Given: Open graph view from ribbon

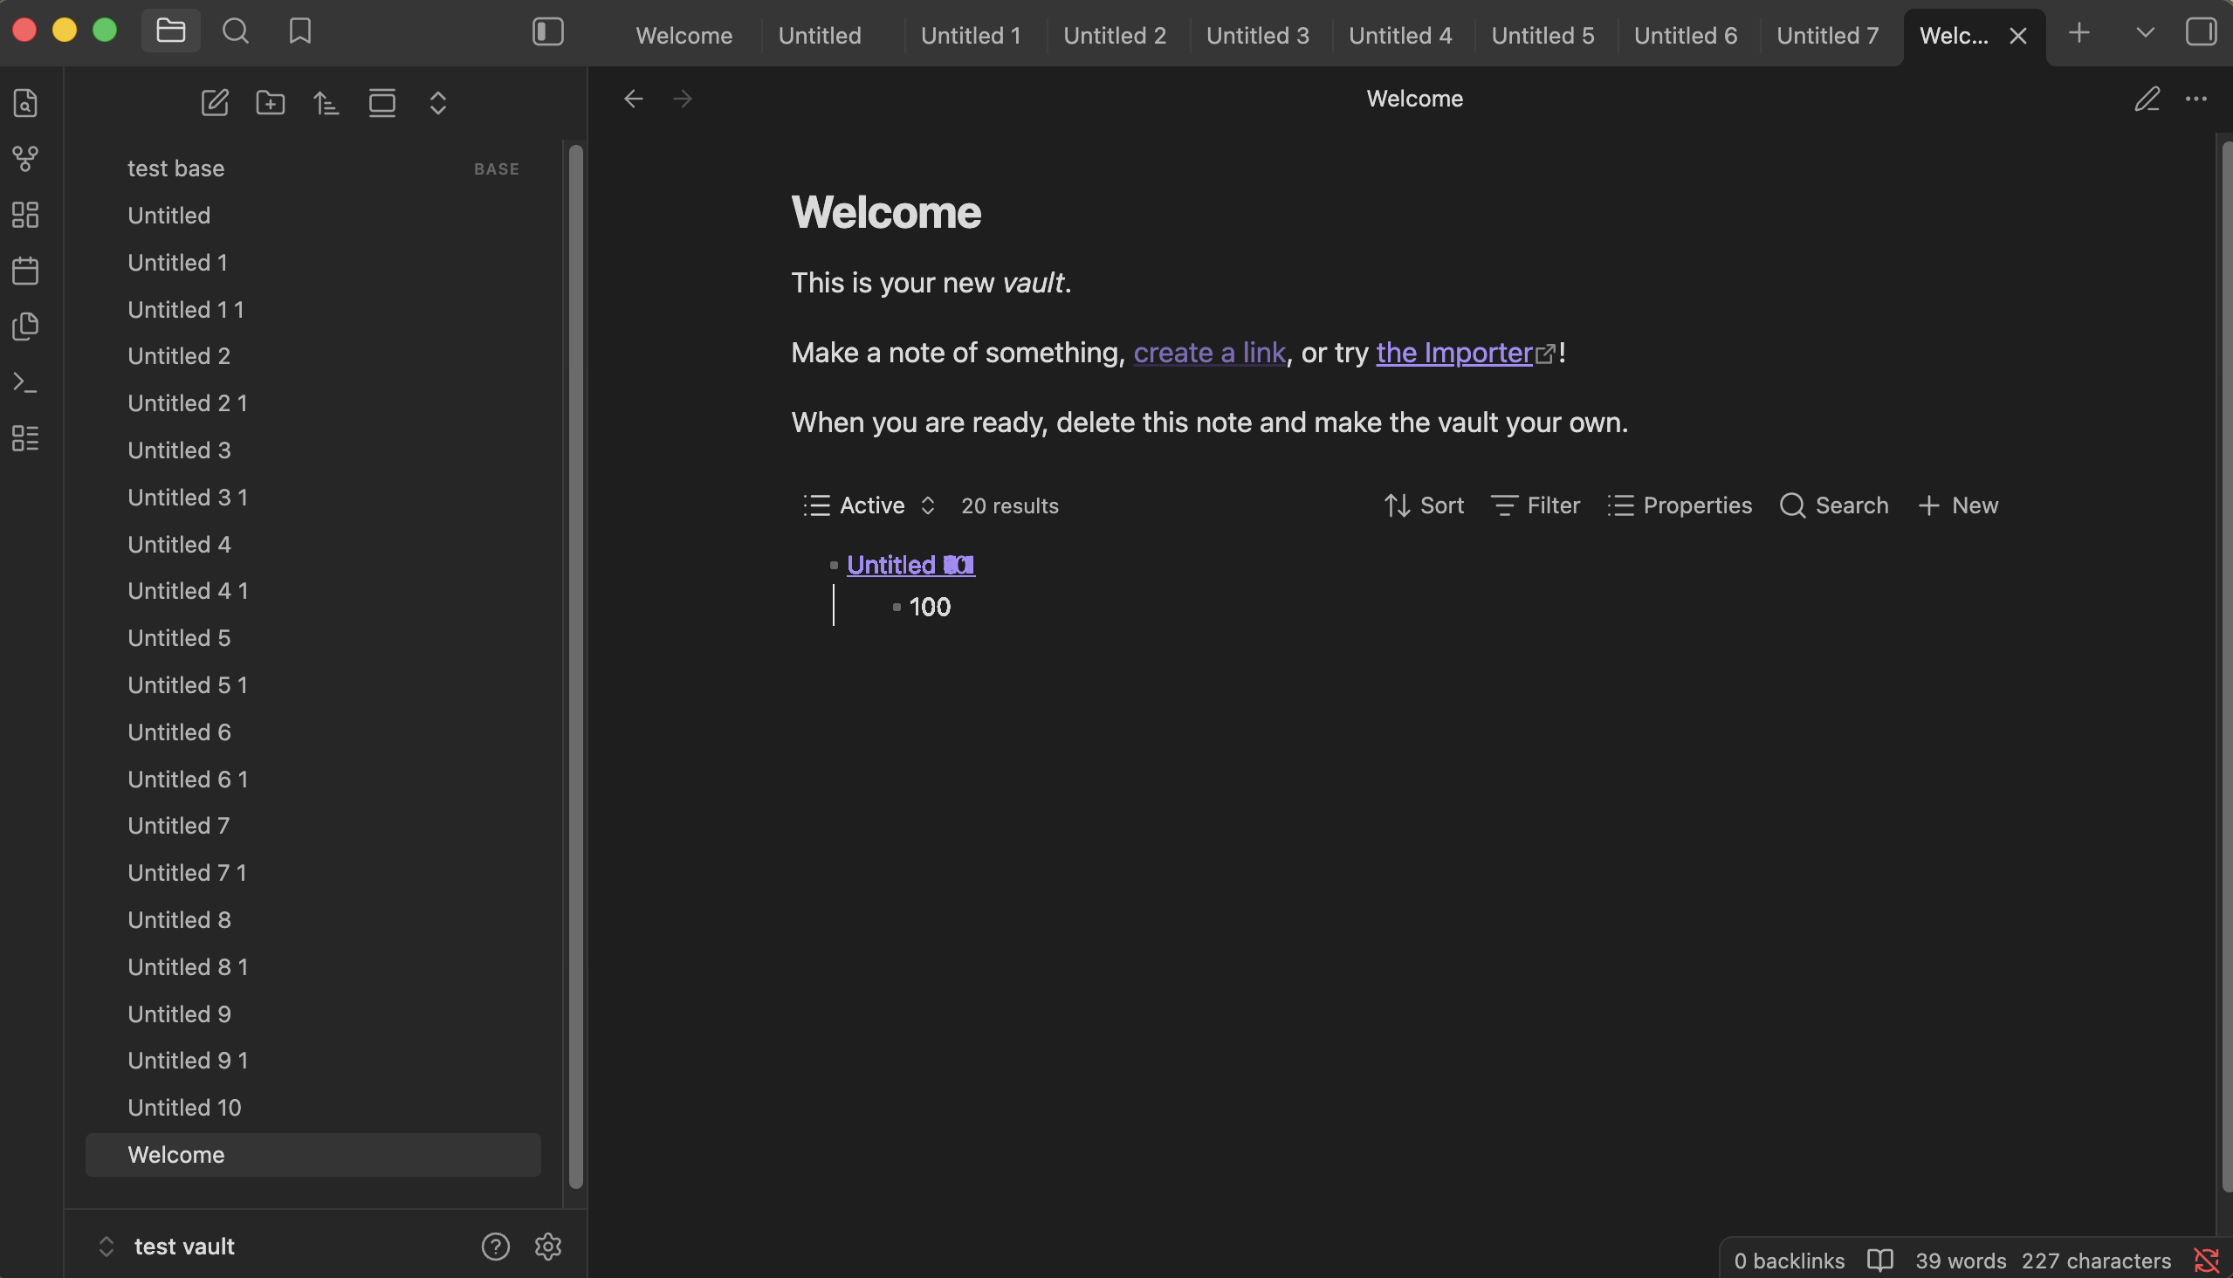Looking at the screenshot, I should [25, 159].
